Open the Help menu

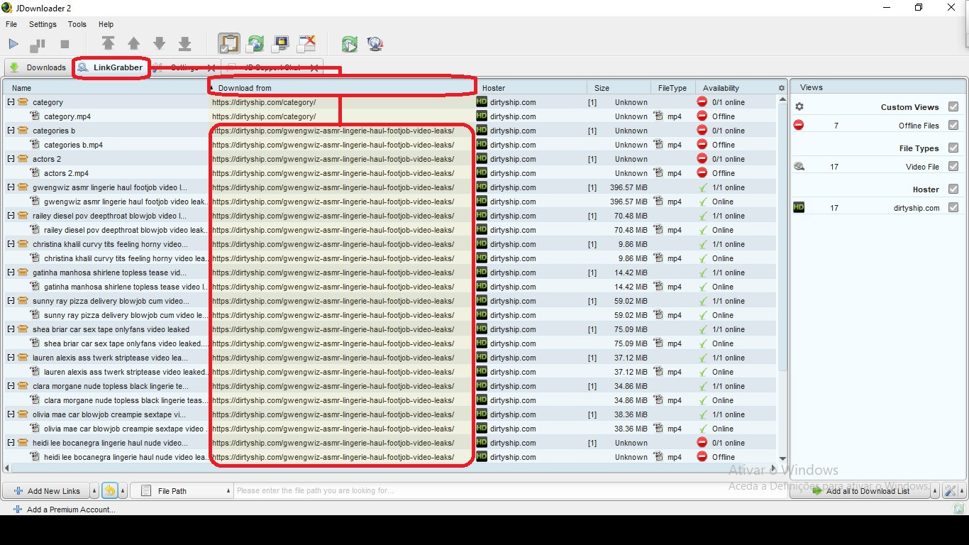pos(106,24)
